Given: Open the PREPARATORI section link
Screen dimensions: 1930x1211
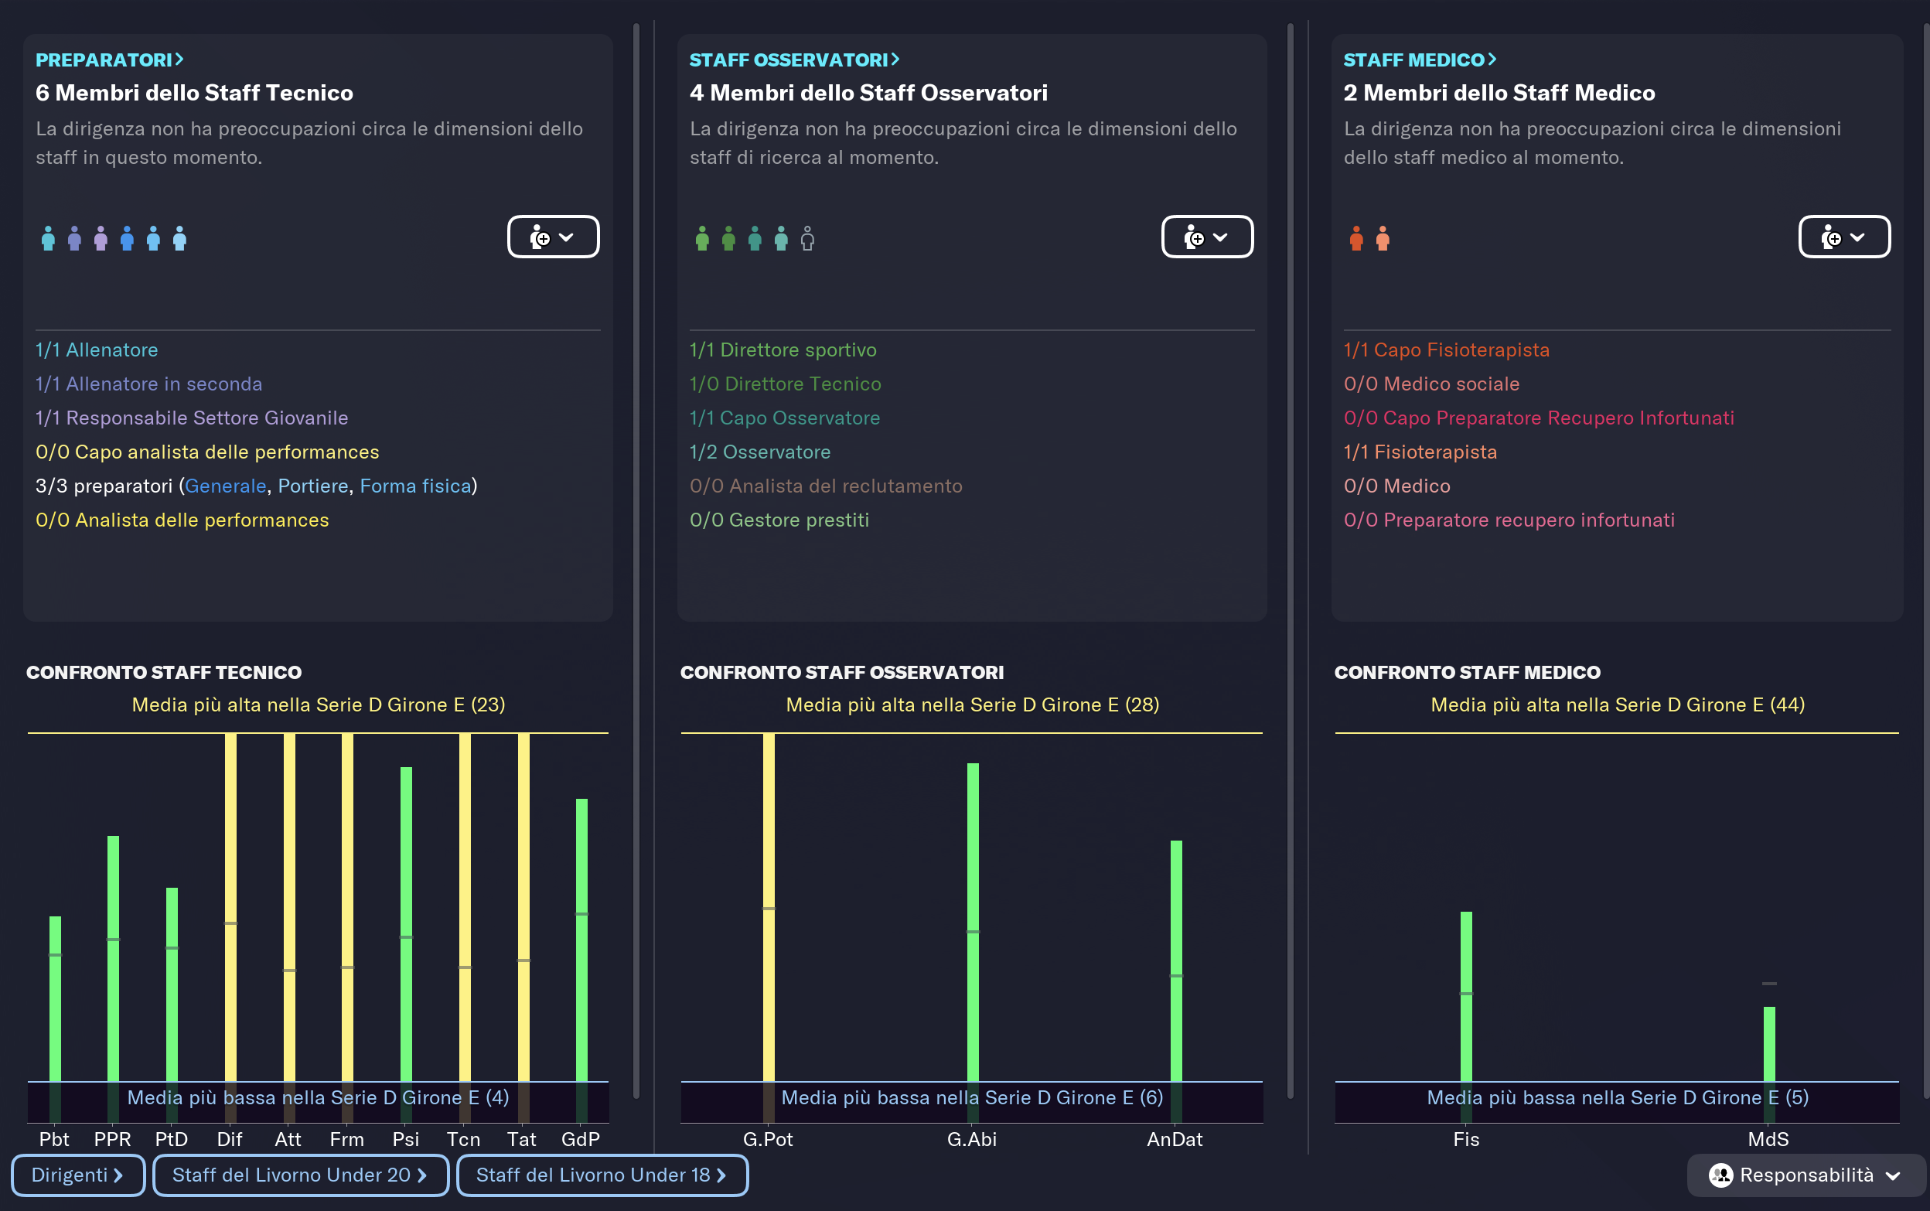Looking at the screenshot, I should point(110,60).
